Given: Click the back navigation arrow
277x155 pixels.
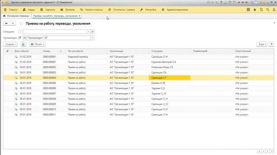Looking at the screenshot, I should [6, 23].
